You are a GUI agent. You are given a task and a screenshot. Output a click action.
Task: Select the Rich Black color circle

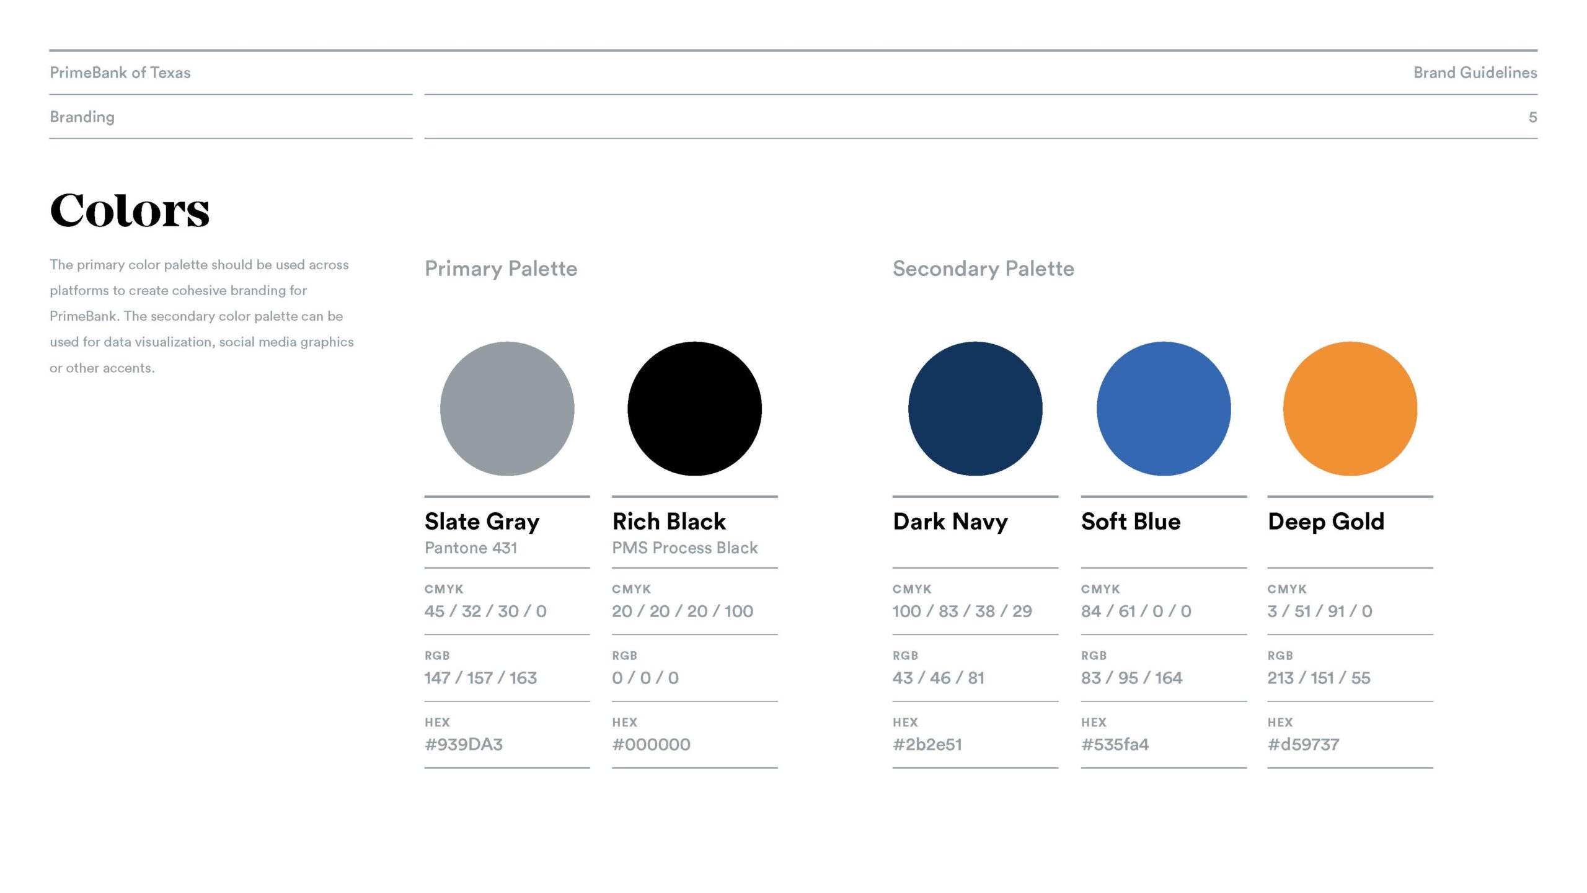click(x=694, y=409)
